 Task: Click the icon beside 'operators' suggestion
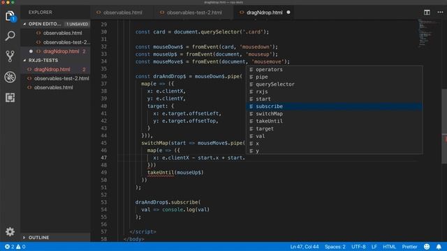[x=251, y=70]
